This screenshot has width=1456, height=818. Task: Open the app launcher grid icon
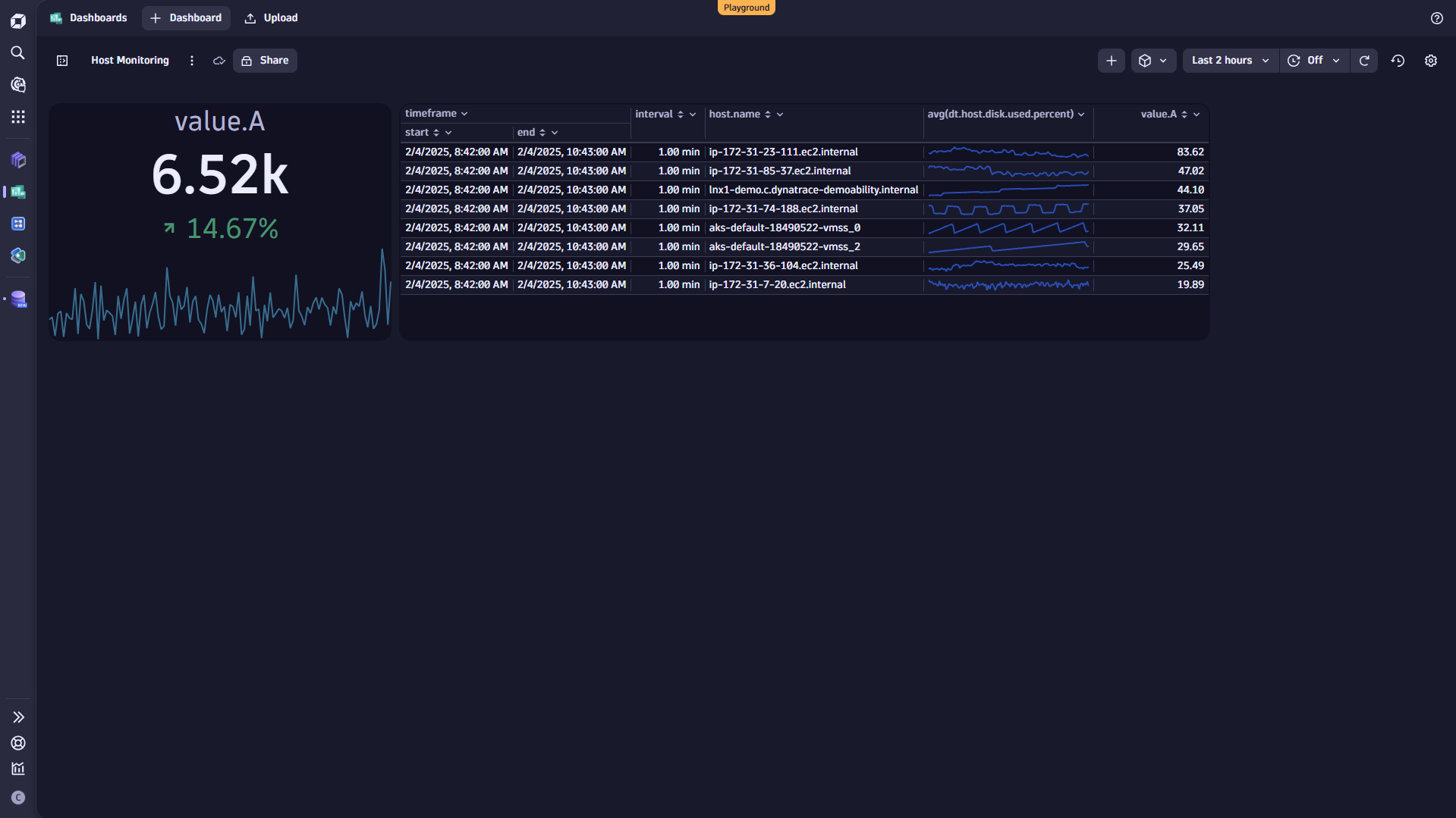coord(17,117)
